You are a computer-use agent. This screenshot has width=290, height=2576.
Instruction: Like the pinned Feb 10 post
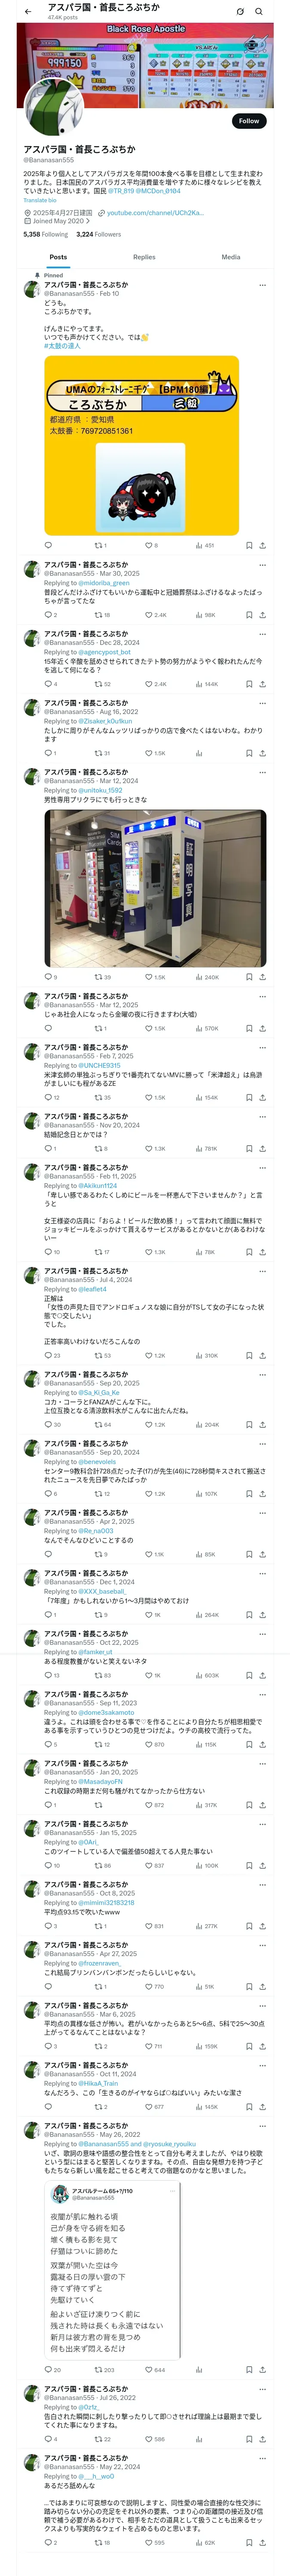pos(147,545)
